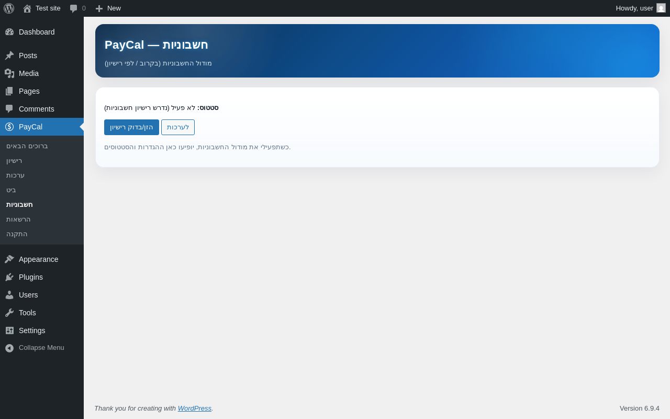Open the comments bubble icon in admin bar

(x=74, y=8)
